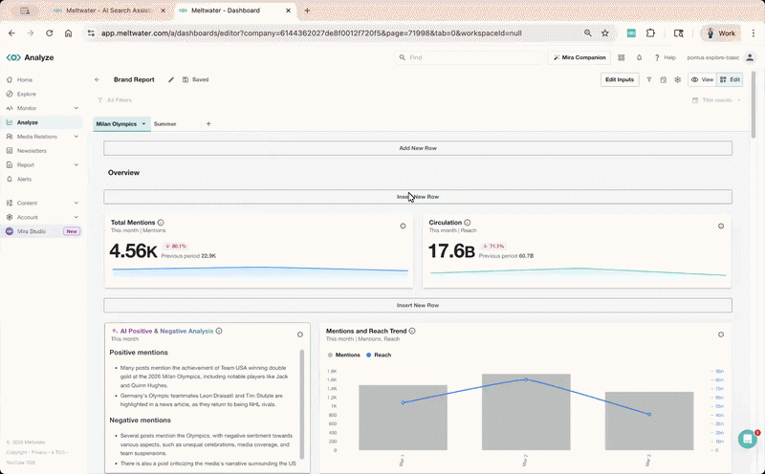Open a new browser tab
Image resolution: width=765 pixels, height=474 pixels.
pyautogui.click(x=307, y=11)
